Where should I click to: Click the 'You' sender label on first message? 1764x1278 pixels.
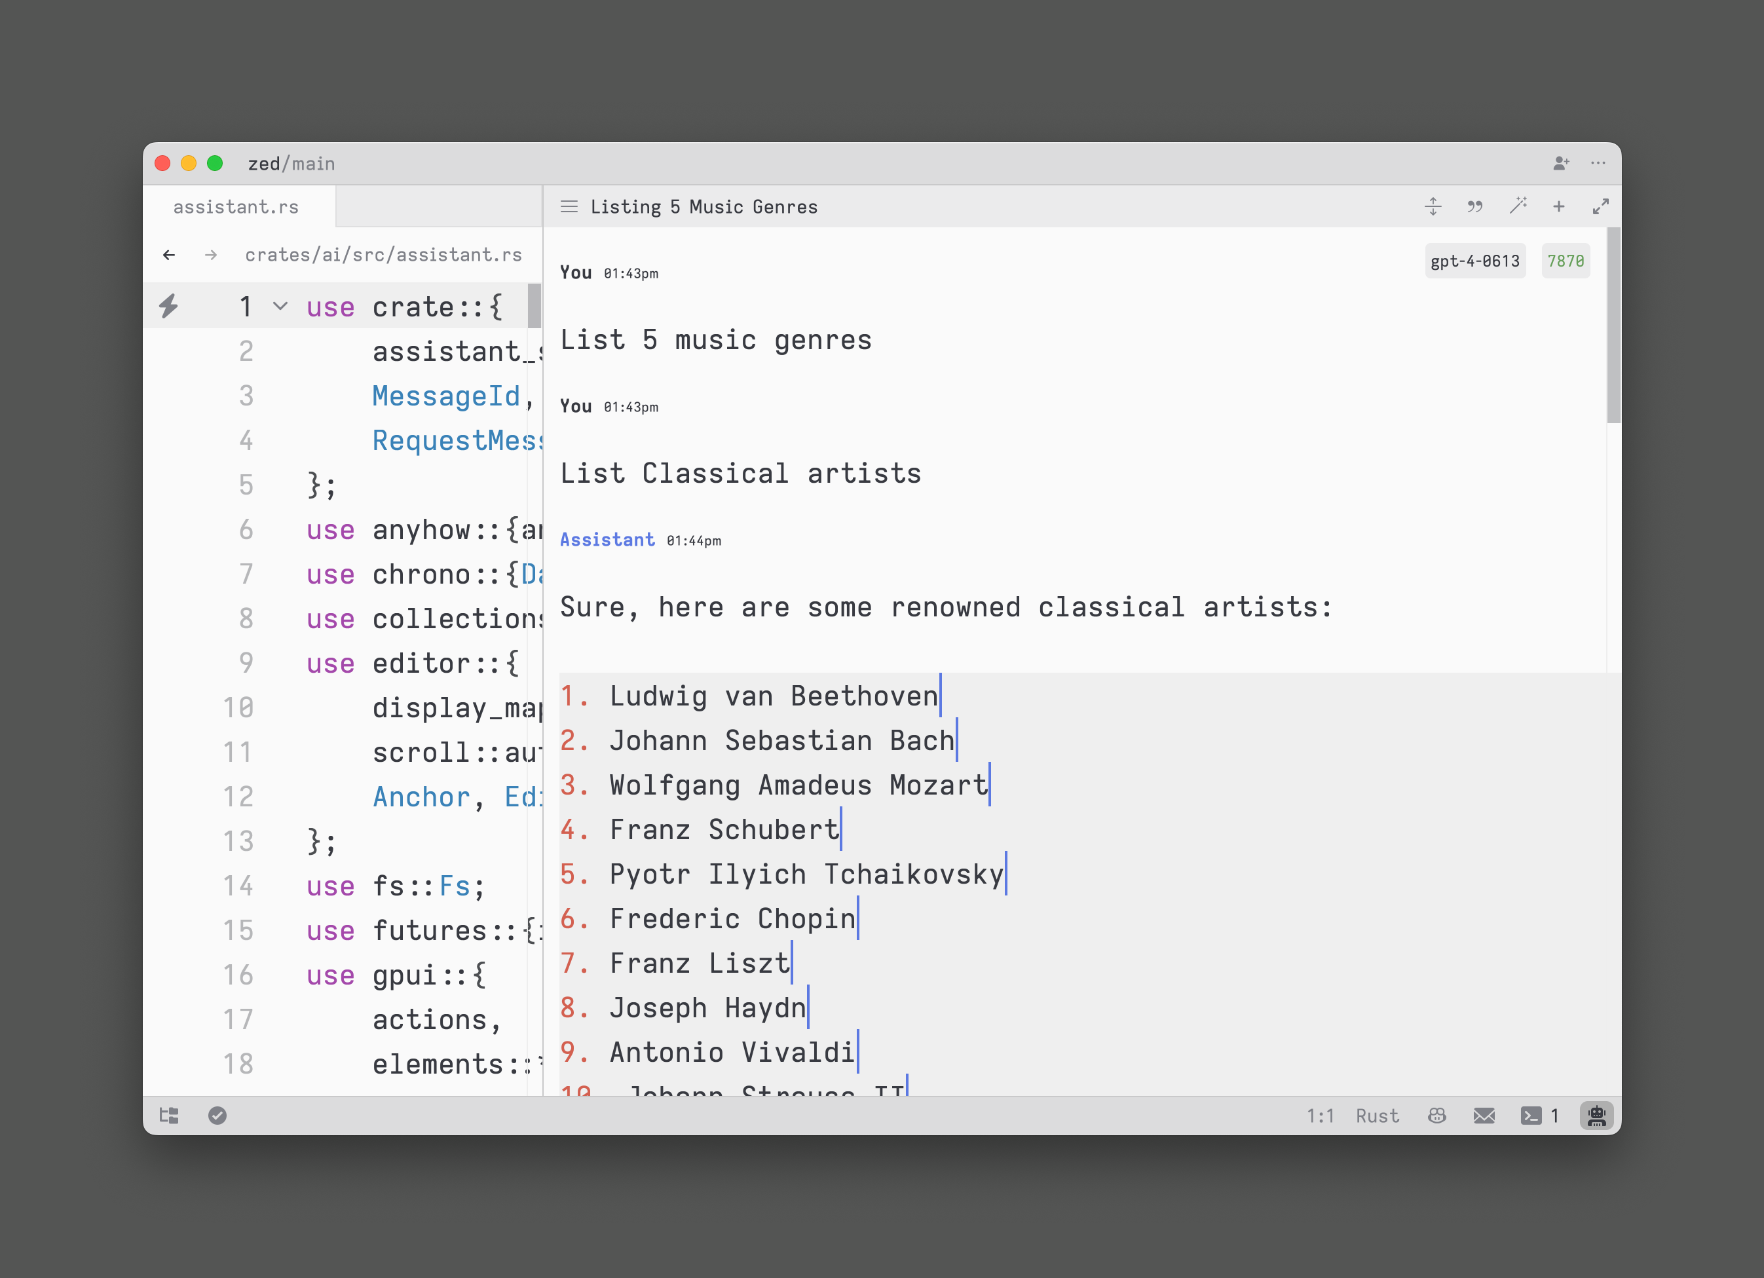click(x=576, y=273)
